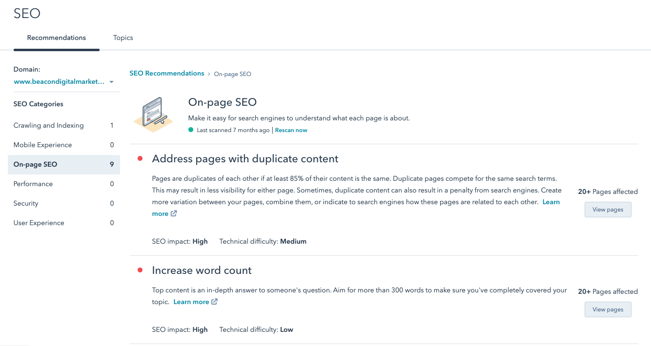The image size is (651, 346).
Task: Switch to the Topics tab
Action: (122, 38)
